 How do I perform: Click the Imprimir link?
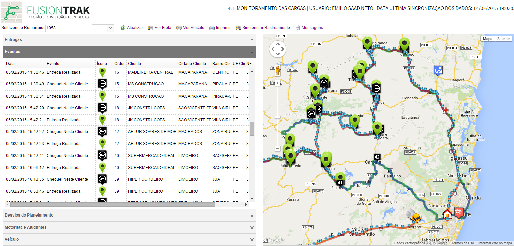coord(223,28)
